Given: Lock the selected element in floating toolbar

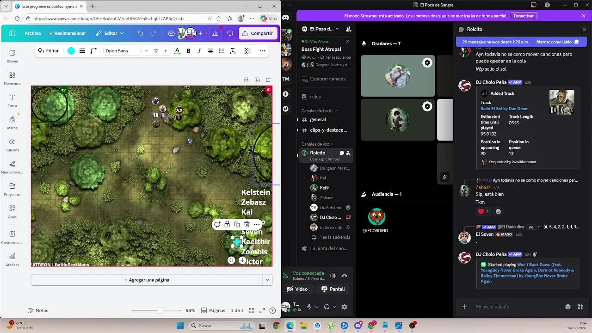Looking at the screenshot, I should click(227, 224).
